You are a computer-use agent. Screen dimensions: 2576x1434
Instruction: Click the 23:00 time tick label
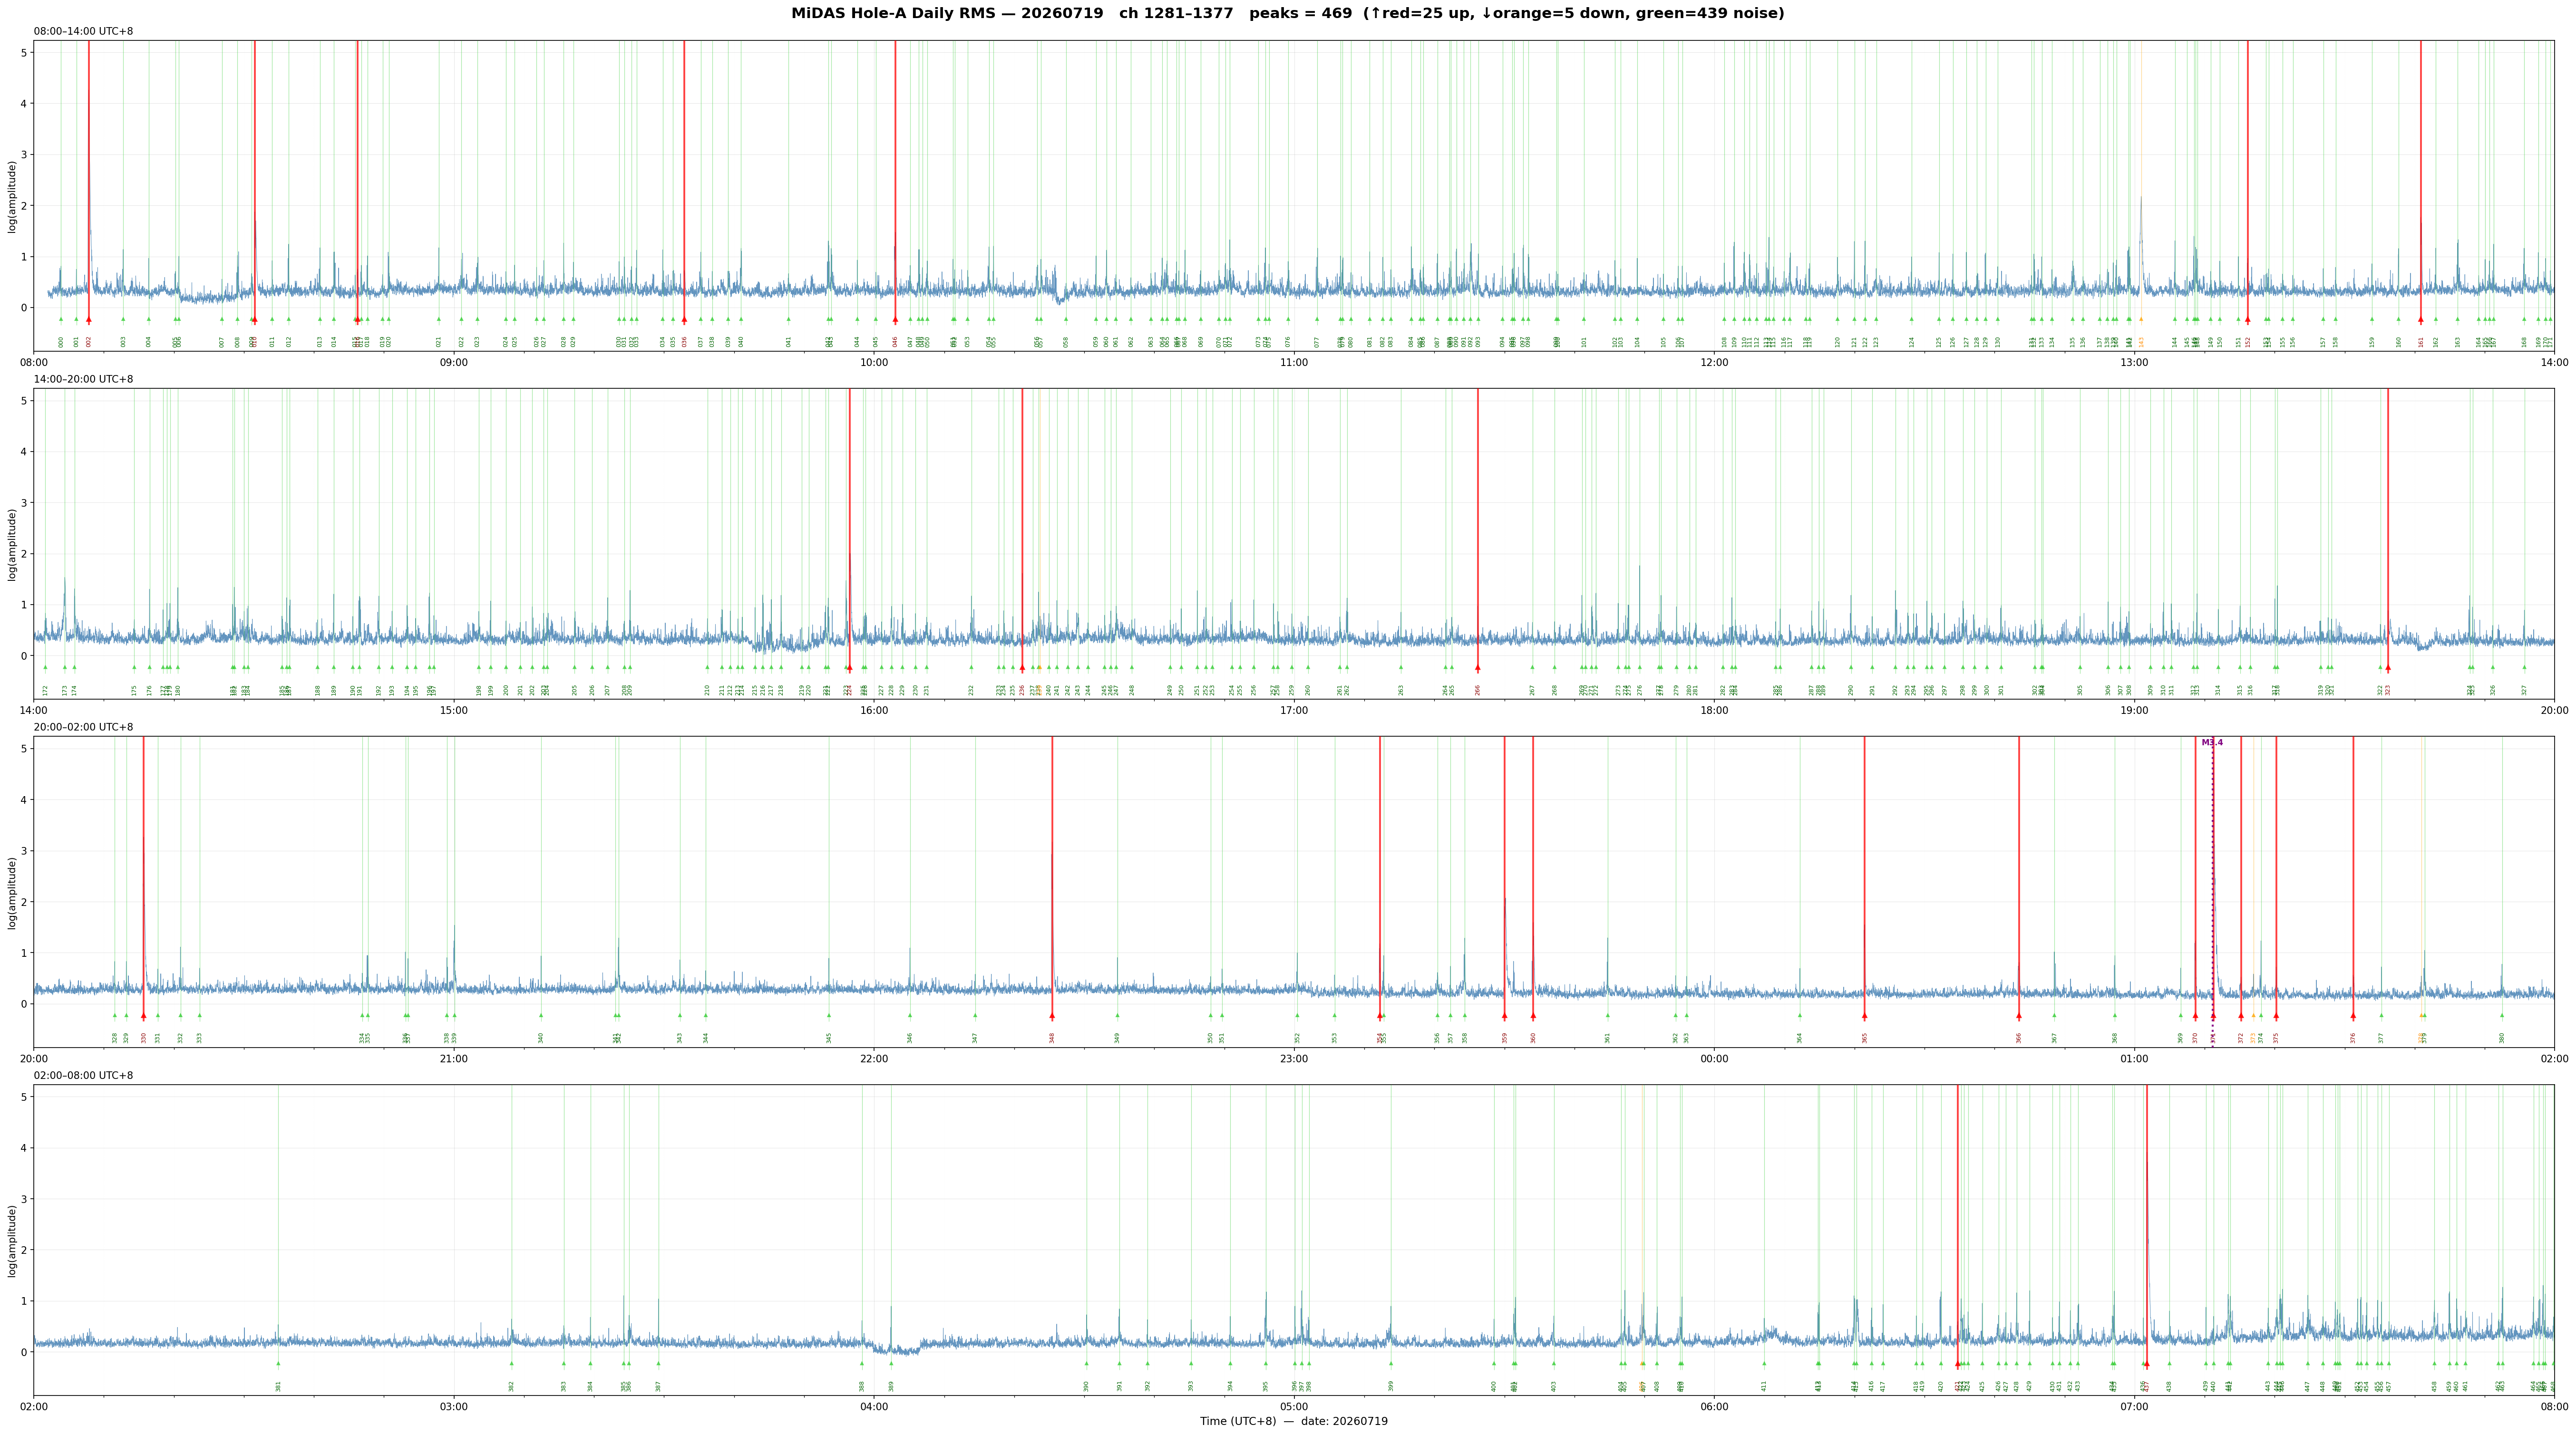1294,1058
